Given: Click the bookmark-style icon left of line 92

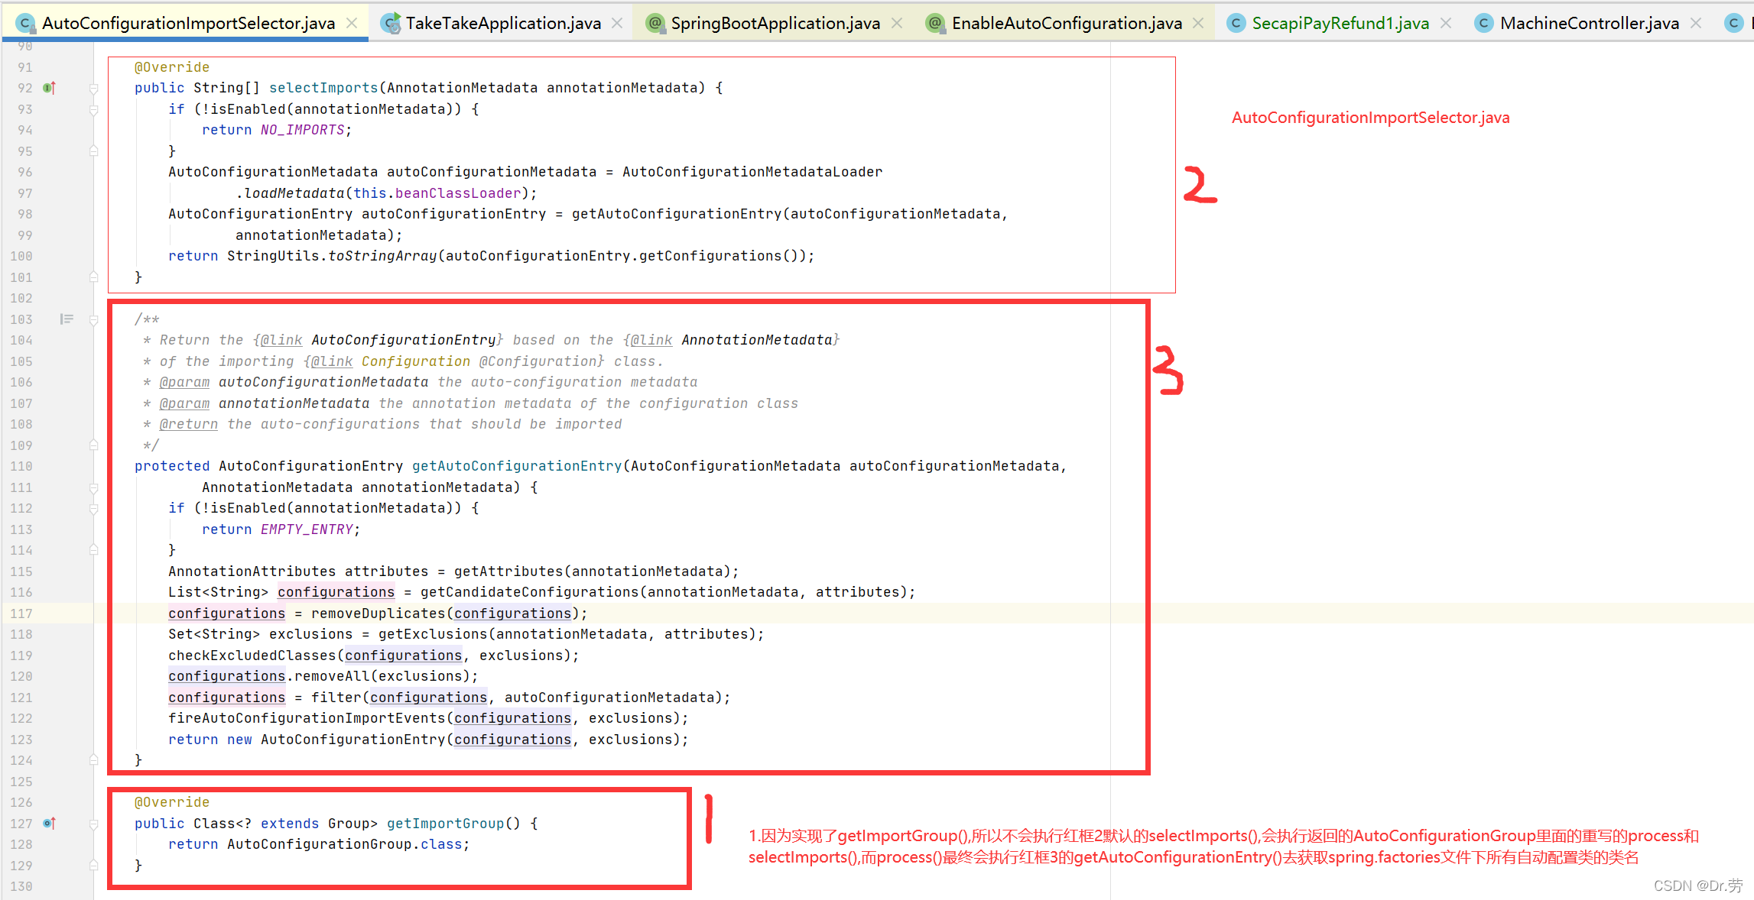Looking at the screenshot, I should pos(47,88).
